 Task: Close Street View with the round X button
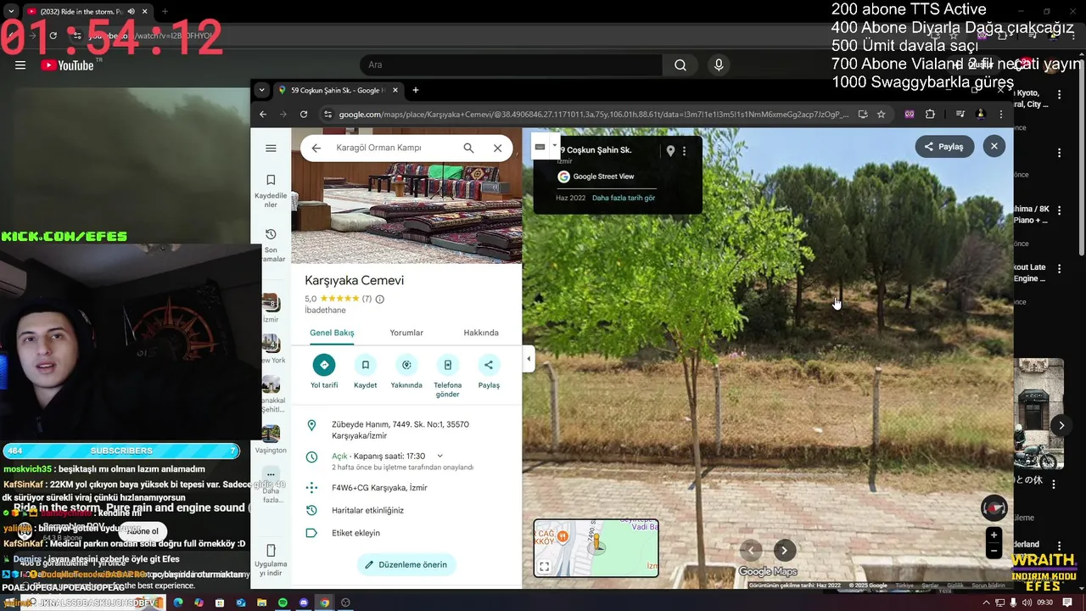point(994,146)
